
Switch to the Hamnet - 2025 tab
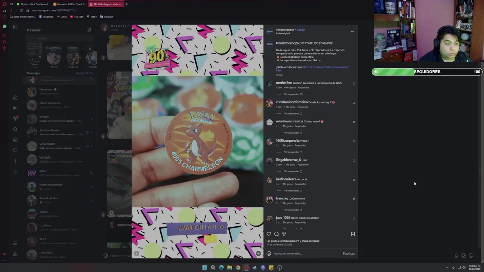click(x=69, y=4)
